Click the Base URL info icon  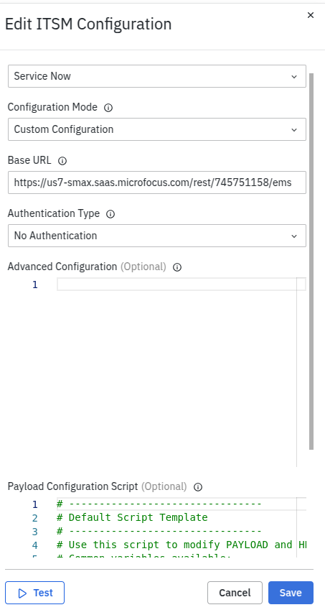(62, 161)
